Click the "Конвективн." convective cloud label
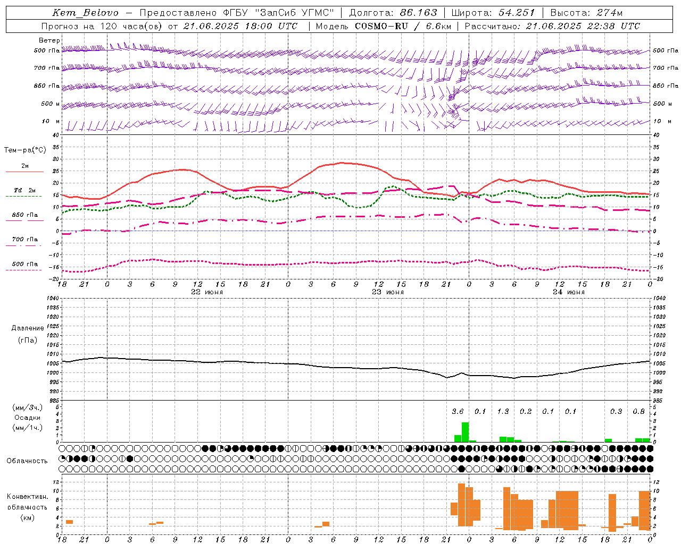 [28, 497]
